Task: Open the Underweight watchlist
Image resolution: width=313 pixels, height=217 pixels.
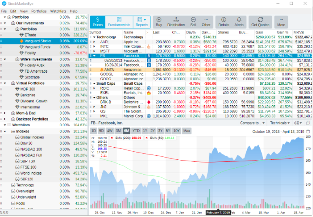Action: tap(44, 197)
